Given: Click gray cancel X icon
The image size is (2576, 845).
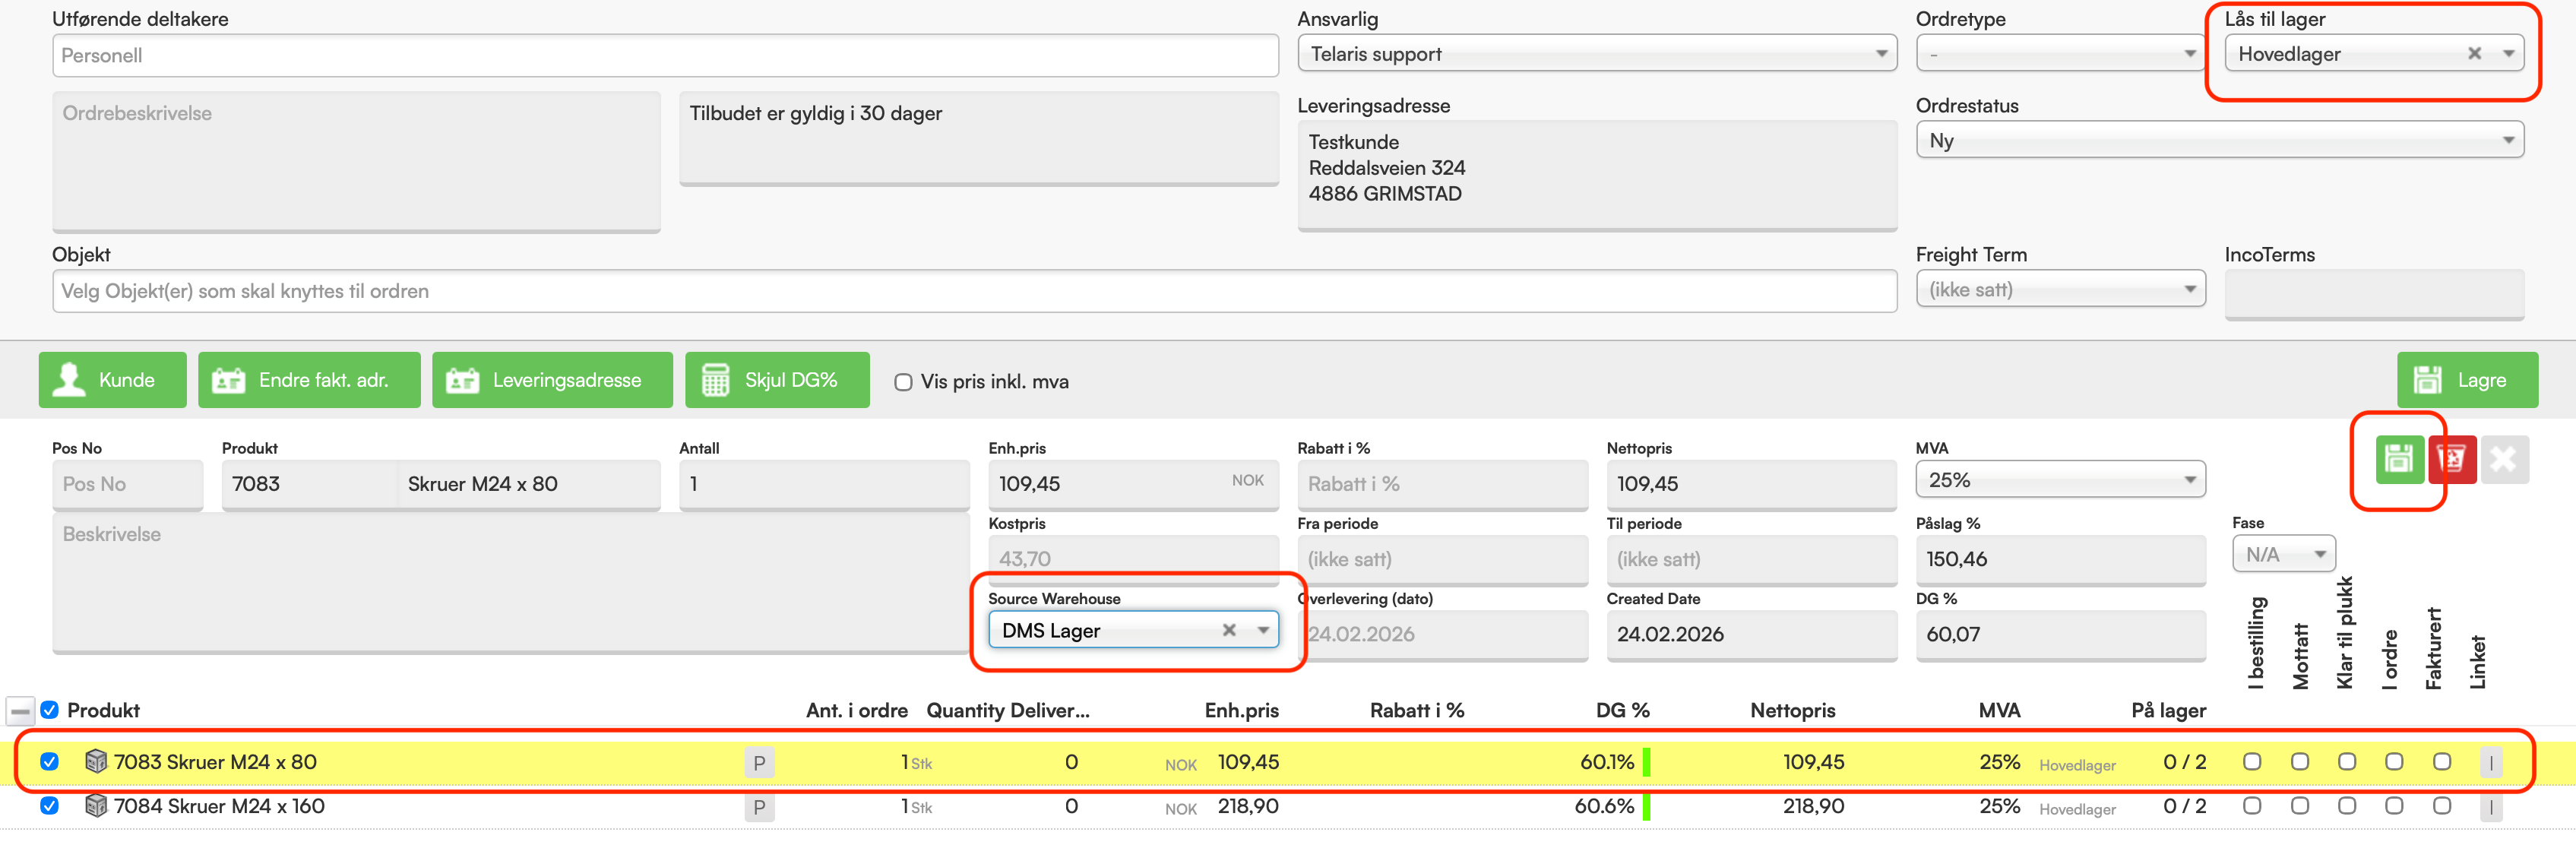Looking at the screenshot, I should [x=2504, y=460].
